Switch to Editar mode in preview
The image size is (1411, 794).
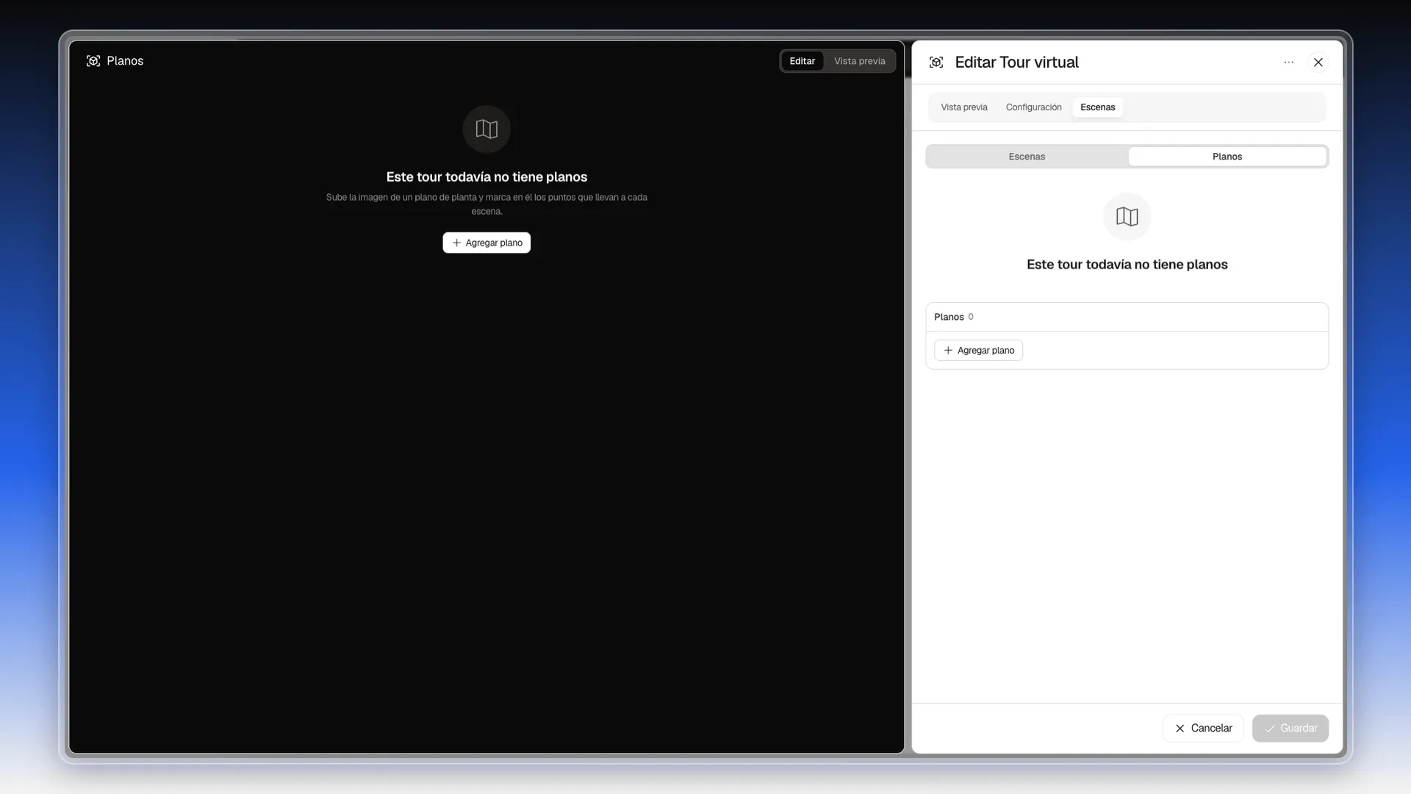(x=803, y=61)
